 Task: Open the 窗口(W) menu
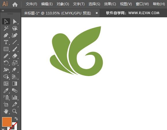(x=142, y=4)
